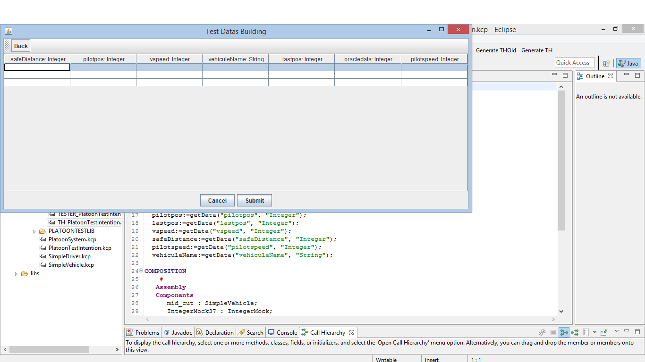Viewport: 645px width, 362px height.
Task: Expand the libs folder
Action: coord(17,274)
